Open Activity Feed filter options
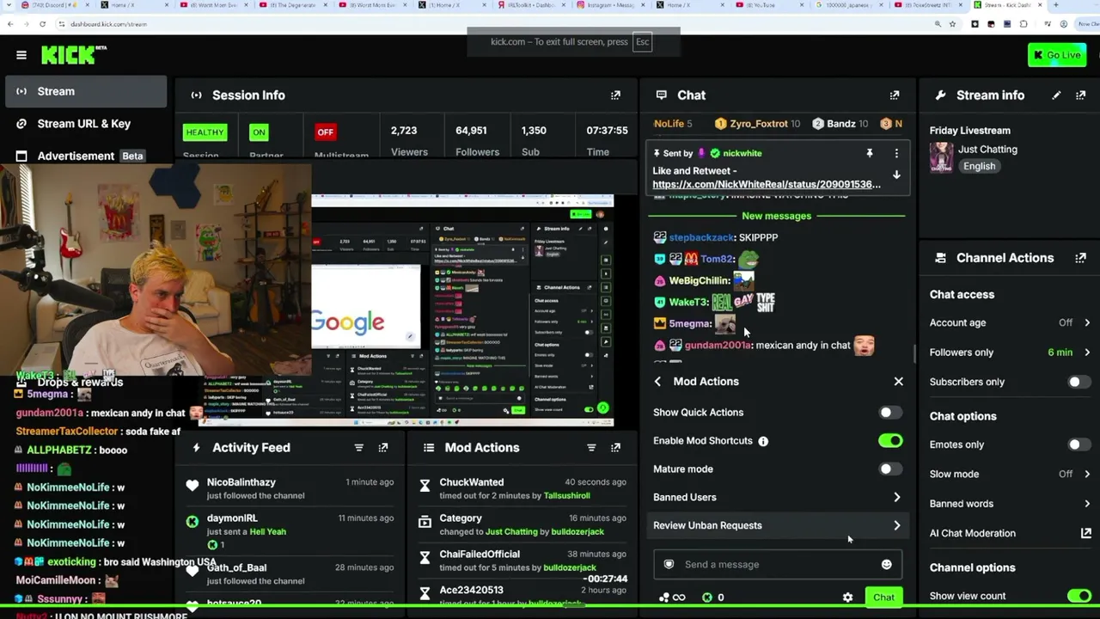 (359, 448)
